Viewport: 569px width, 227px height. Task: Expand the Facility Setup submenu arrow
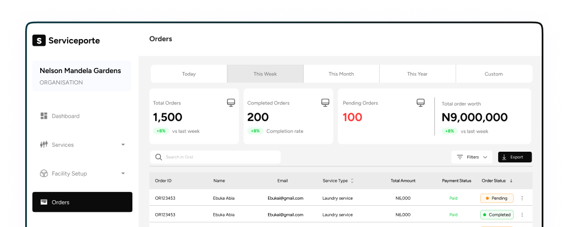pos(123,173)
